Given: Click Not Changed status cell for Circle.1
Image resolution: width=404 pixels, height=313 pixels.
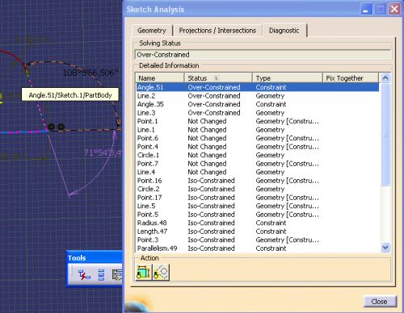Looking at the screenshot, I should pos(207,155).
